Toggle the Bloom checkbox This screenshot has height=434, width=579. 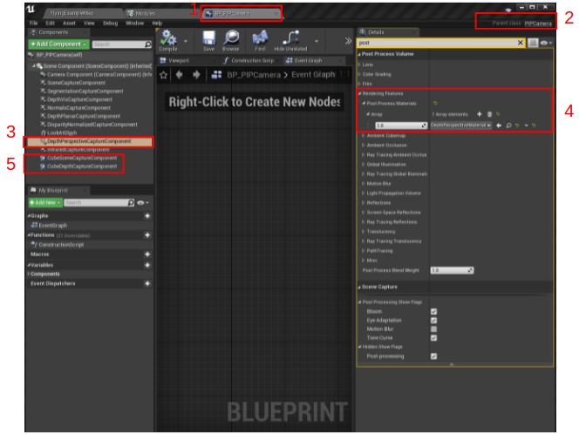[434, 311]
